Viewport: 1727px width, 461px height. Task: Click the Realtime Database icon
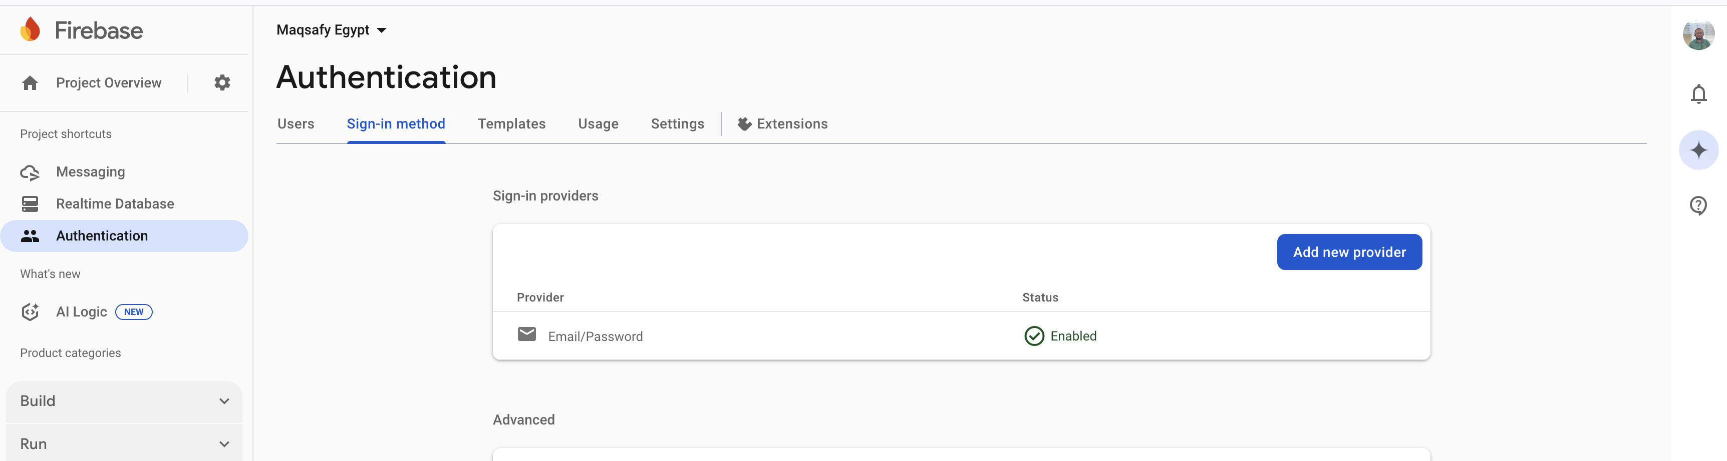click(x=30, y=204)
